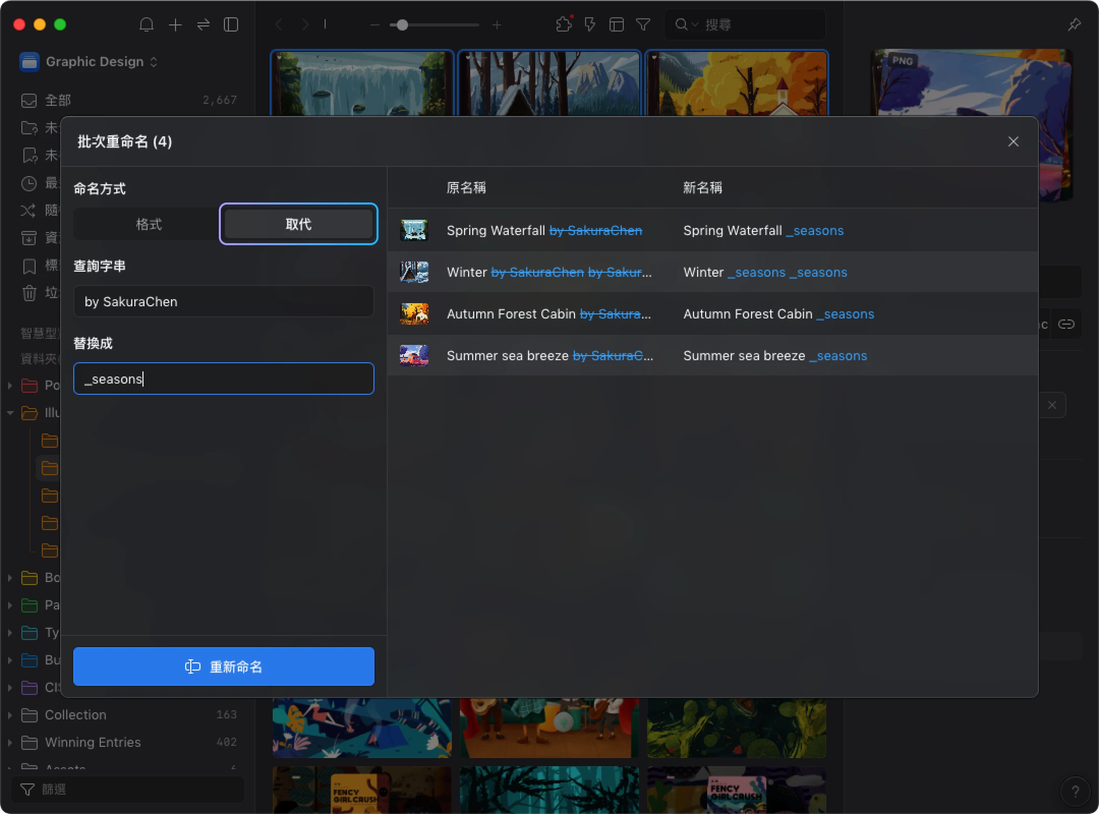The height and width of the screenshot is (814, 1099).
Task: Click the plus zoom-in icon
Action: 497,24
